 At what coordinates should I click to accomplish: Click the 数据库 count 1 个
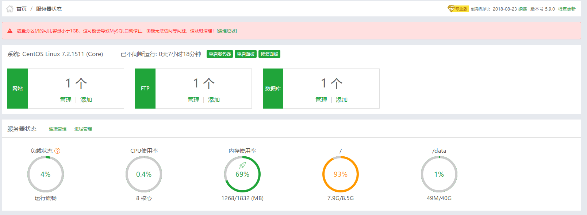pyautogui.click(x=331, y=83)
